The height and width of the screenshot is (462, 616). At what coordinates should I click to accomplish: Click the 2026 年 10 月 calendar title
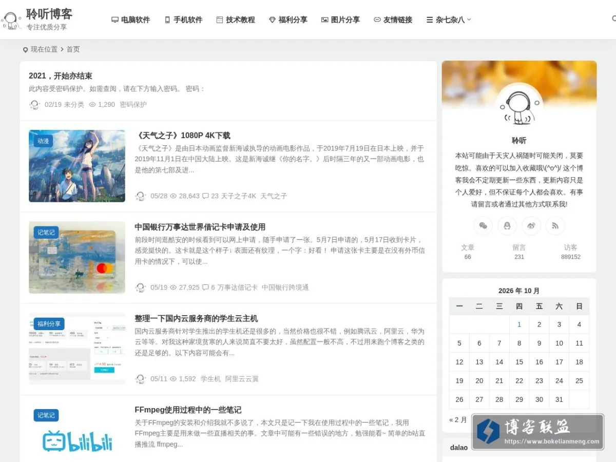(x=519, y=291)
